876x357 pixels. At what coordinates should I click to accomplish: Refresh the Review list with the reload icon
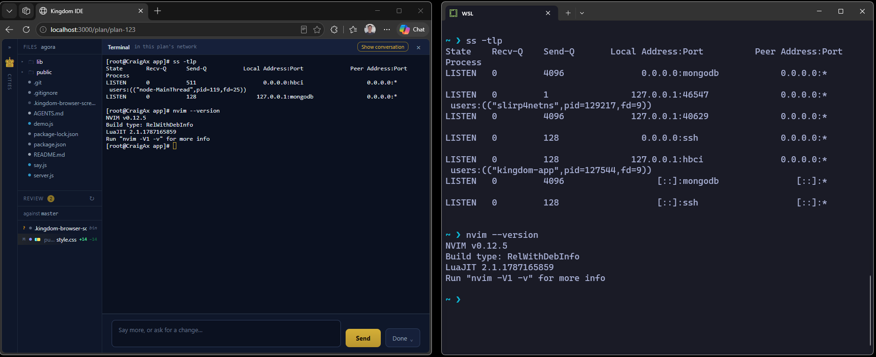(92, 198)
